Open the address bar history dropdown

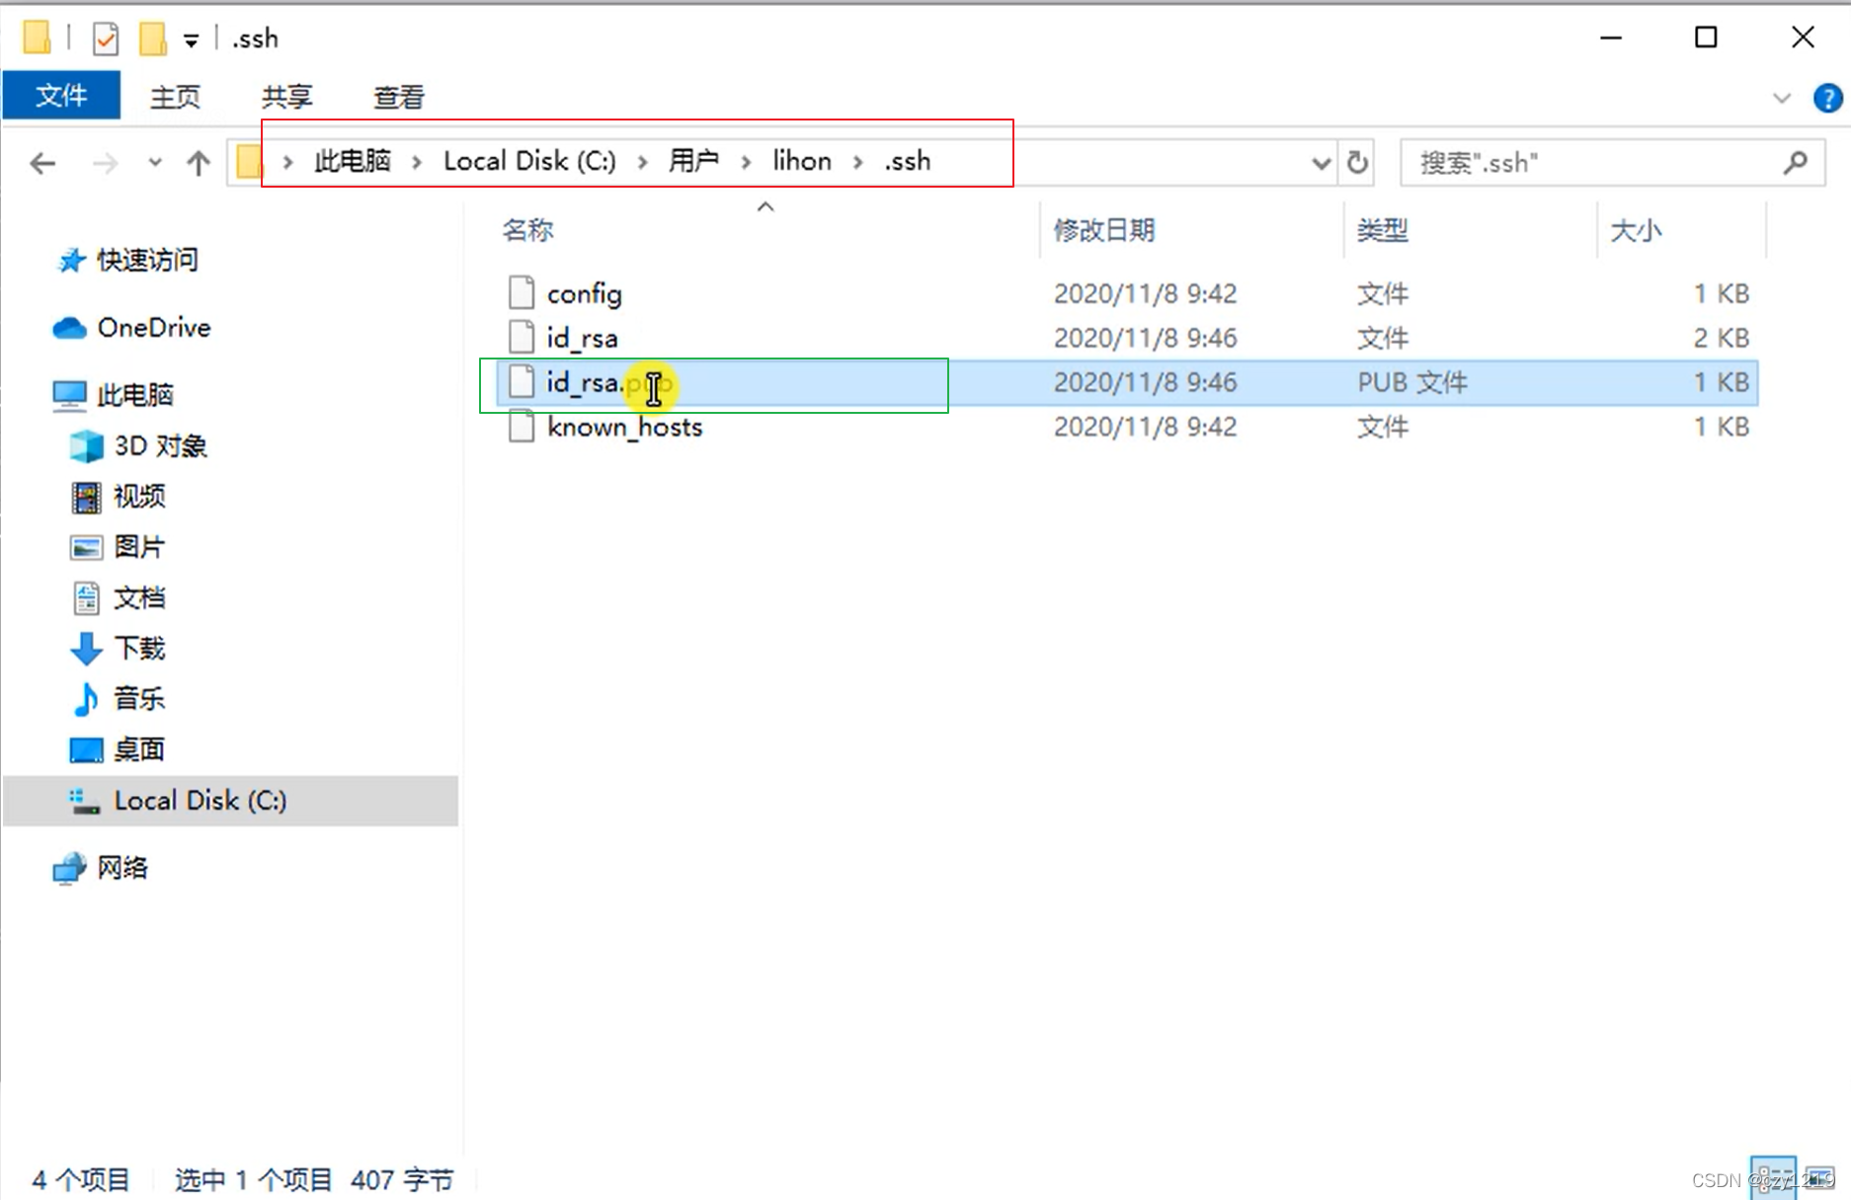[1321, 163]
